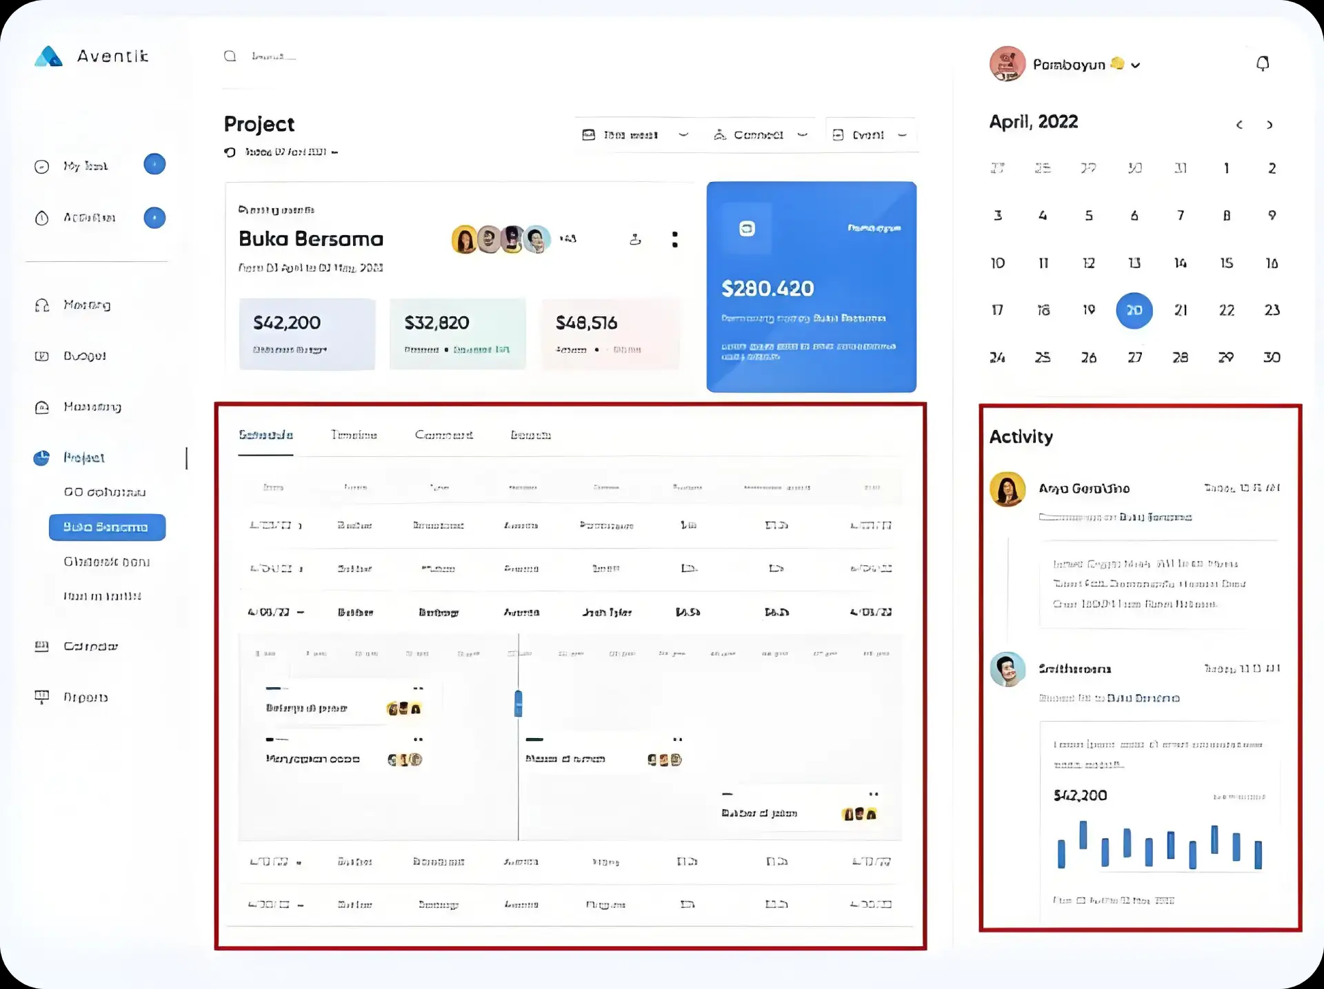The height and width of the screenshot is (989, 1324).
Task: Expand the Pambayun account dropdown chevron
Action: point(1136,65)
